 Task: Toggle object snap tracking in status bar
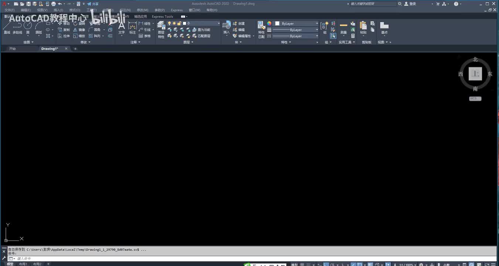[353, 265]
